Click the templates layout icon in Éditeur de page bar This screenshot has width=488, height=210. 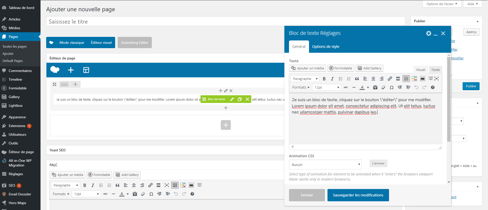pos(86,70)
